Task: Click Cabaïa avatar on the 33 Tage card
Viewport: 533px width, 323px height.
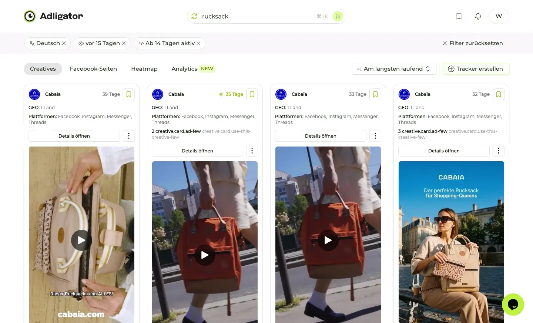Action: point(281,94)
